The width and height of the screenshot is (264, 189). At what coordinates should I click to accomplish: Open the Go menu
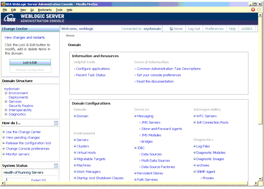32,10
